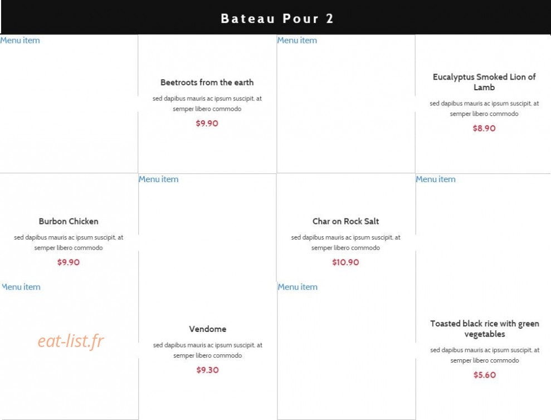Viewport: 551px width, 420px height.
Task: Click the Bateau Pour 2 header title
Action: click(277, 18)
